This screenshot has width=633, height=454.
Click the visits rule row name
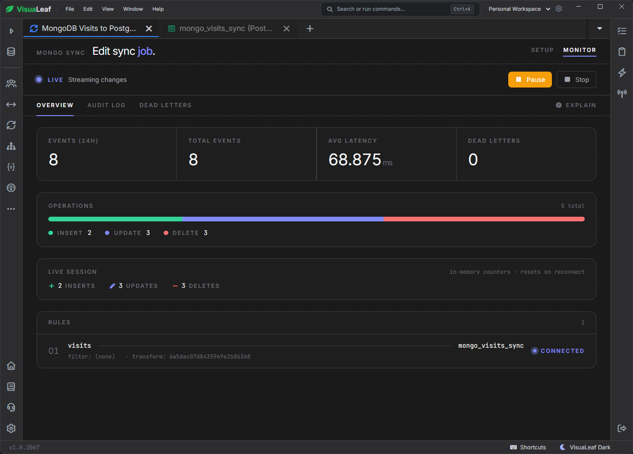(x=79, y=346)
